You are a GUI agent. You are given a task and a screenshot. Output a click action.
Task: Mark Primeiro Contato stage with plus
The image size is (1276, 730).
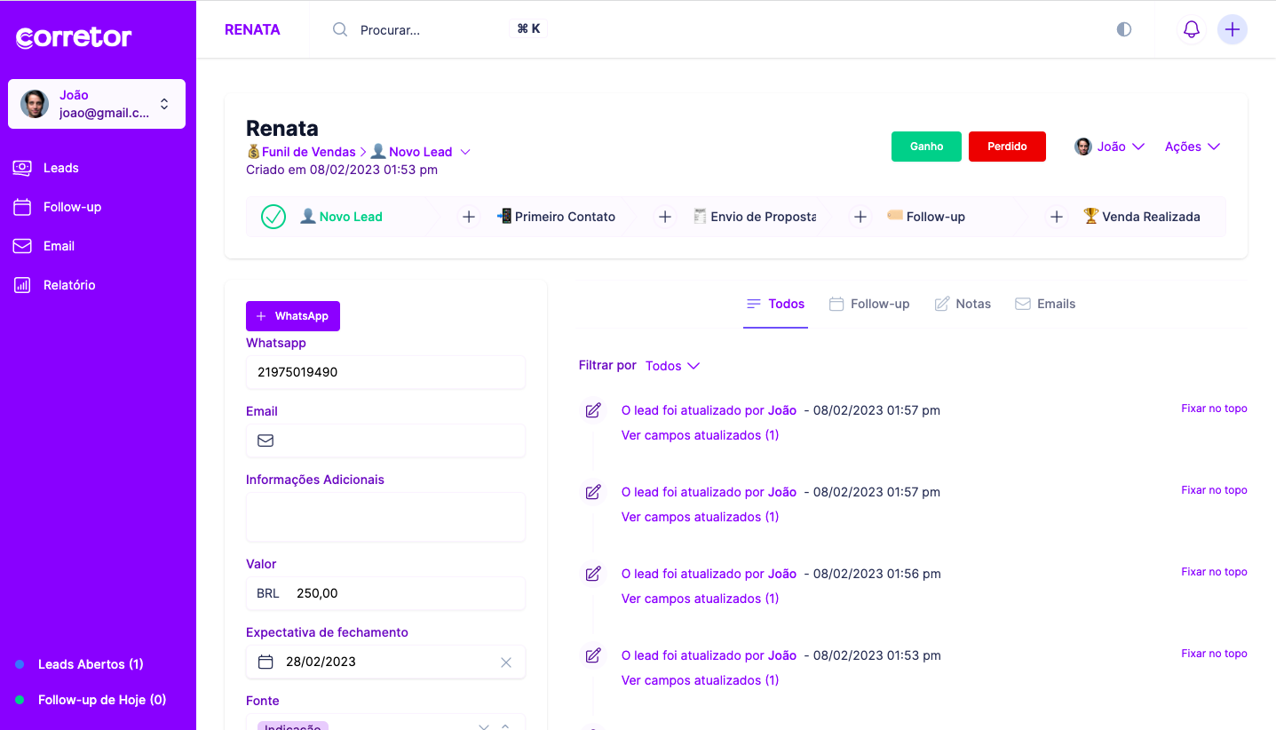(469, 217)
